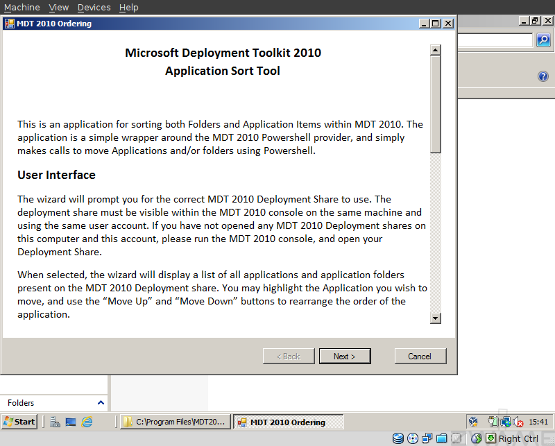This screenshot has width=555, height=446.
Task: Open the View menu
Action: 59,7
